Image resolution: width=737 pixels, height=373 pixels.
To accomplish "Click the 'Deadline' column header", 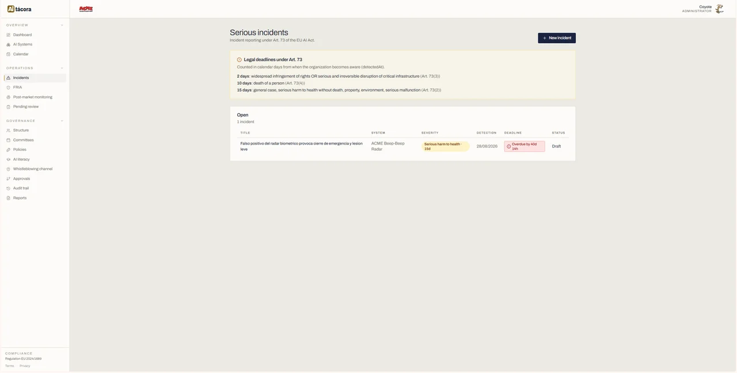I will [513, 133].
